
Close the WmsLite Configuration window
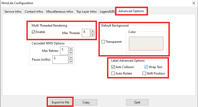pos(194,3)
